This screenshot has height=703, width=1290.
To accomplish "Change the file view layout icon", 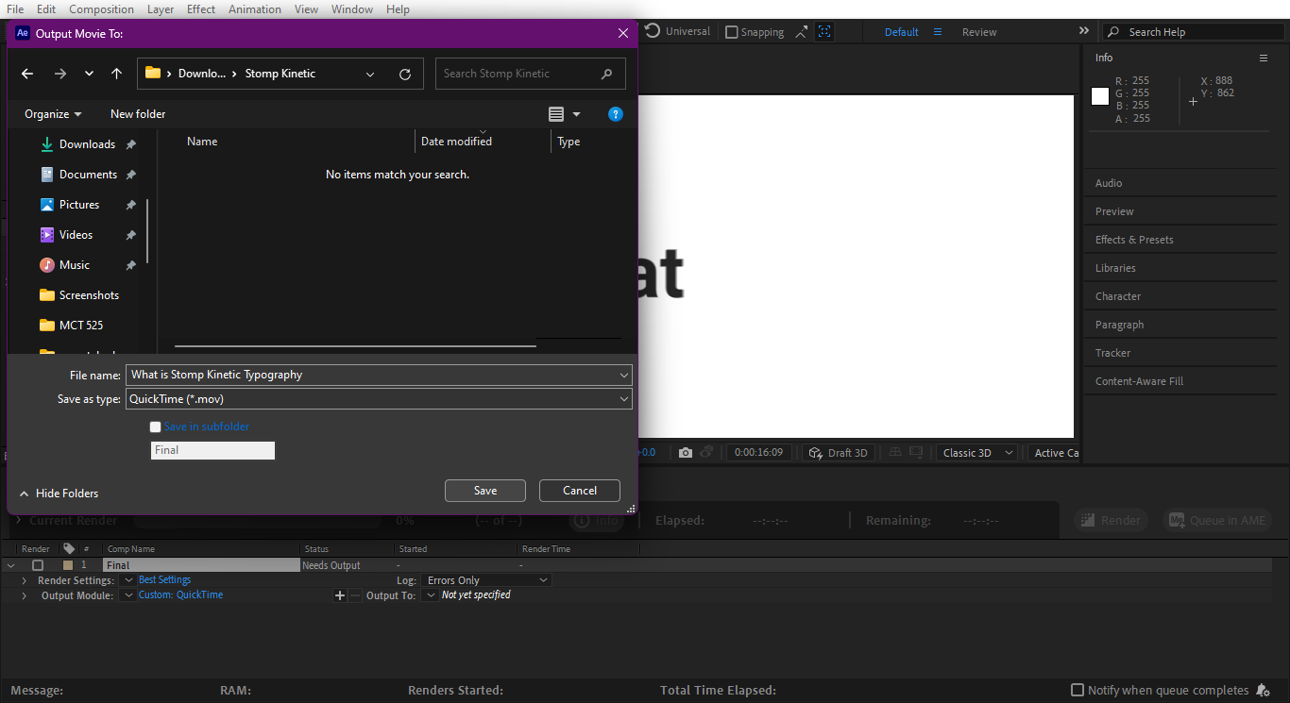I will point(556,114).
